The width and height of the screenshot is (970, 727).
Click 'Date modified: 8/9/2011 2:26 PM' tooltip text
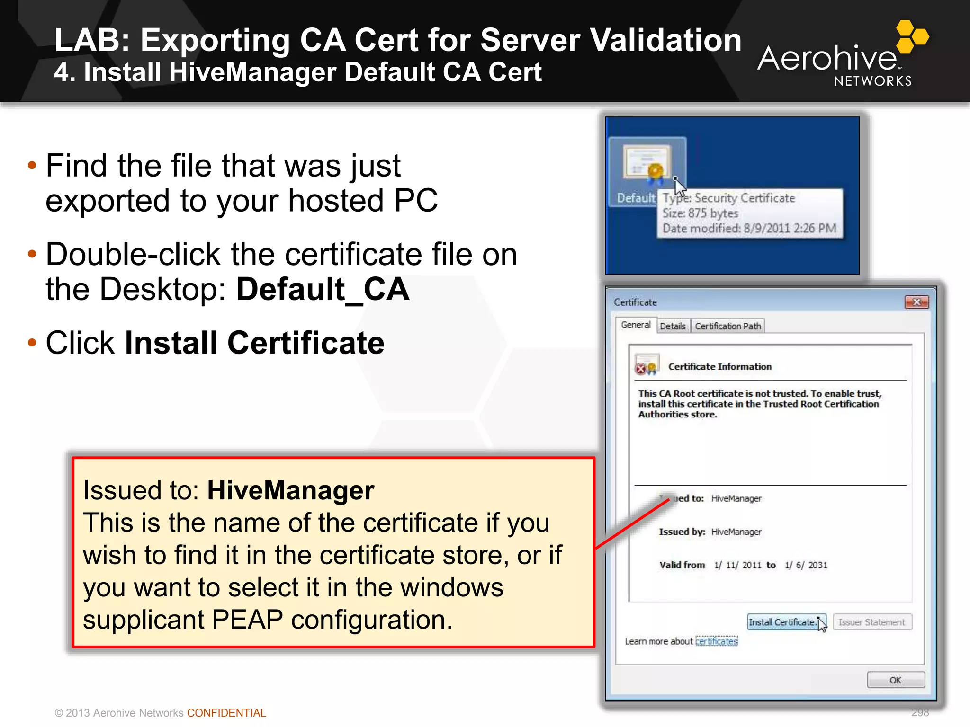point(749,228)
